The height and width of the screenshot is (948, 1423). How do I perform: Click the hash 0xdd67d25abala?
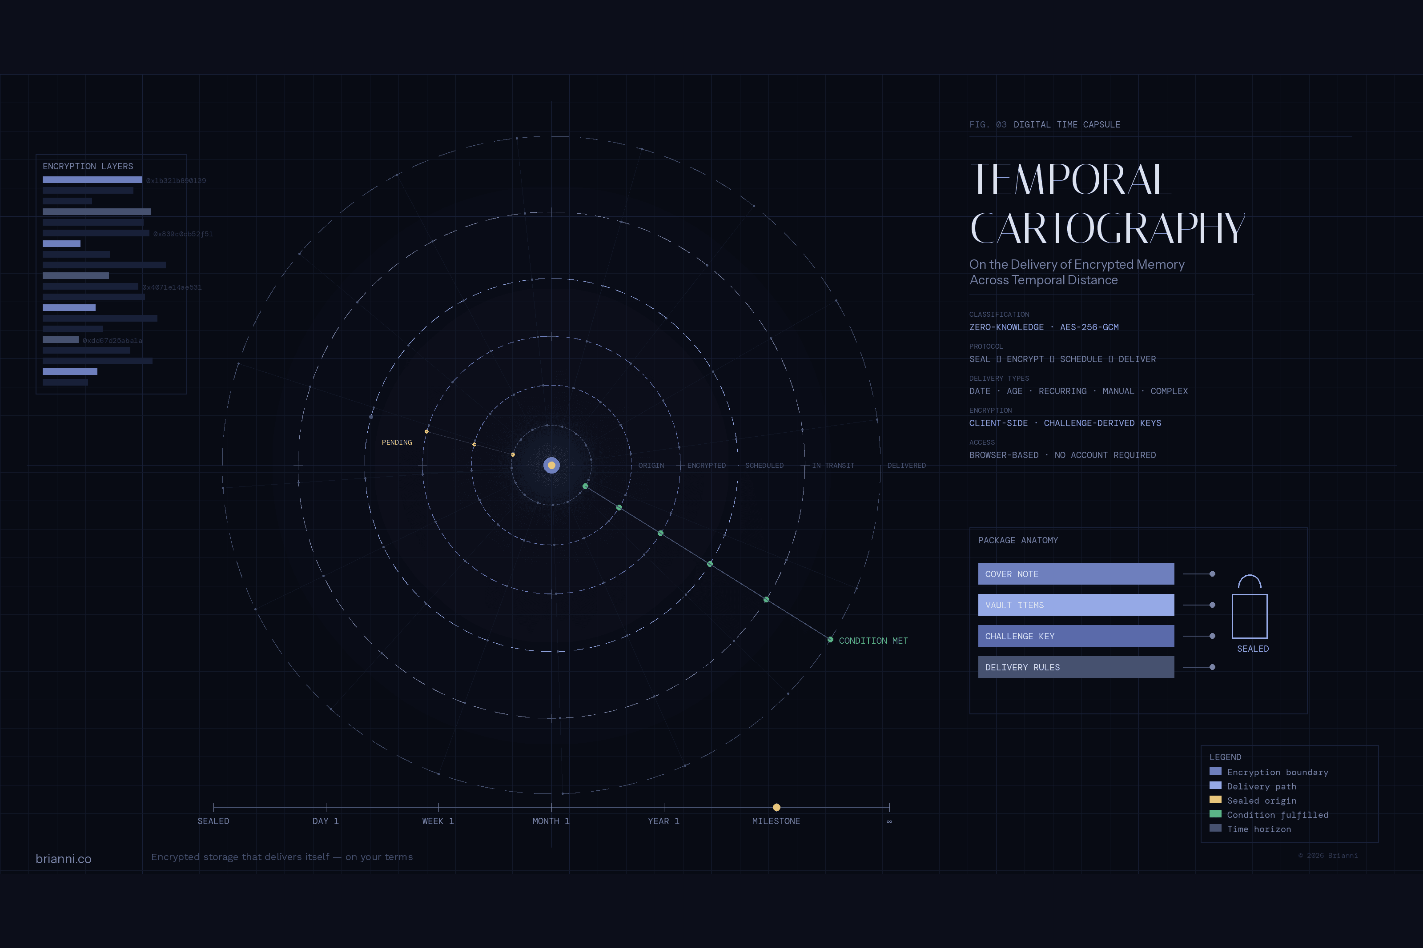113,340
